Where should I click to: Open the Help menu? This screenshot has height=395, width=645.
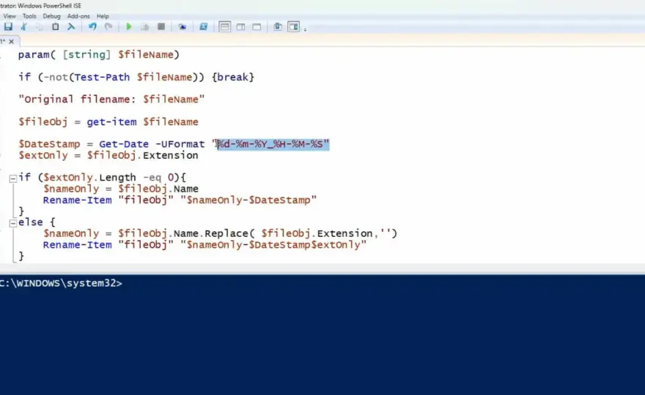[x=103, y=16]
